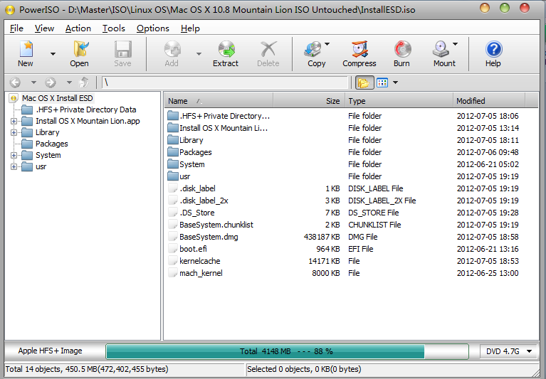The width and height of the screenshot is (546, 379).
Task: Open the dropdown arrow beside New
Action: (x=53, y=54)
